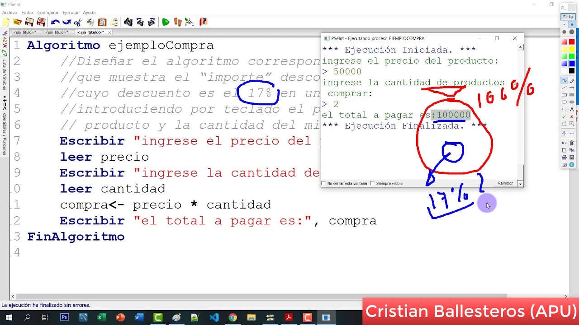The height and width of the screenshot is (325, 579).
Task: Choose the second-smallest pen size dot
Action: coord(572,24)
